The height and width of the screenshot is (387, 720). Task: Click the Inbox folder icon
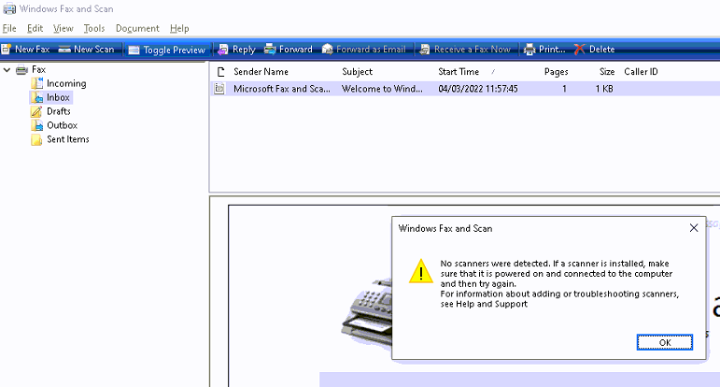click(x=36, y=97)
